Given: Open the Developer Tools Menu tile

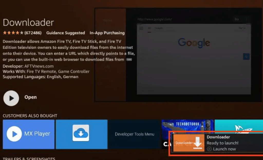Looking at the screenshot, I should coord(135,134).
